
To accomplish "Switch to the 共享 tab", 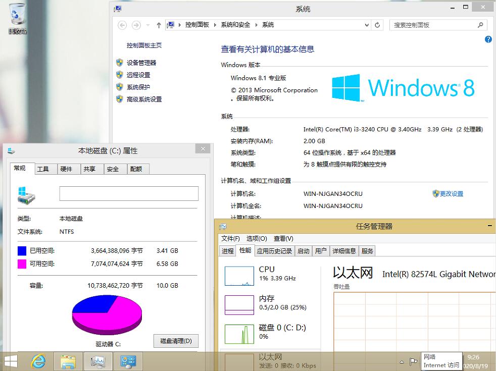I will [92, 169].
